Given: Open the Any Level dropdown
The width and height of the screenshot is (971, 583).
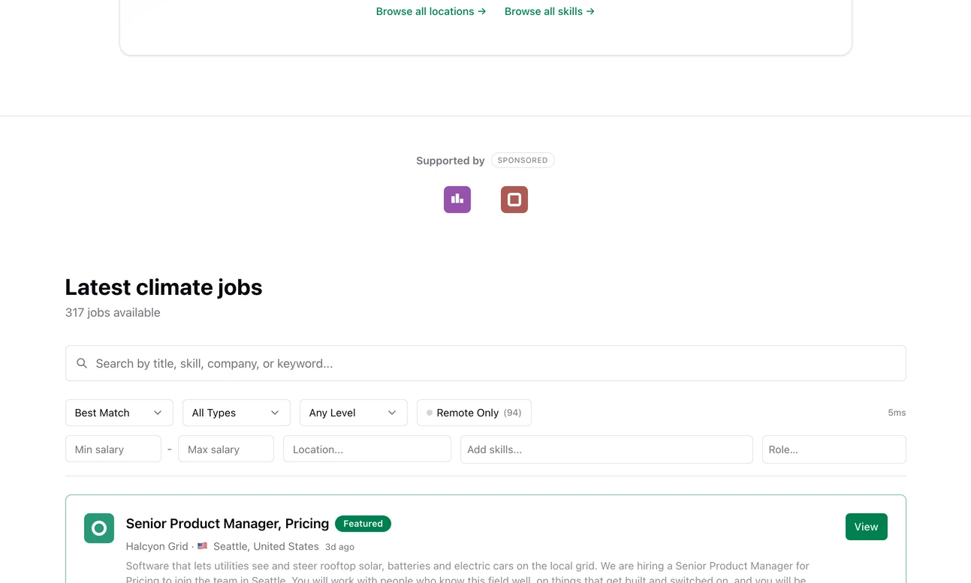Looking at the screenshot, I should [354, 413].
